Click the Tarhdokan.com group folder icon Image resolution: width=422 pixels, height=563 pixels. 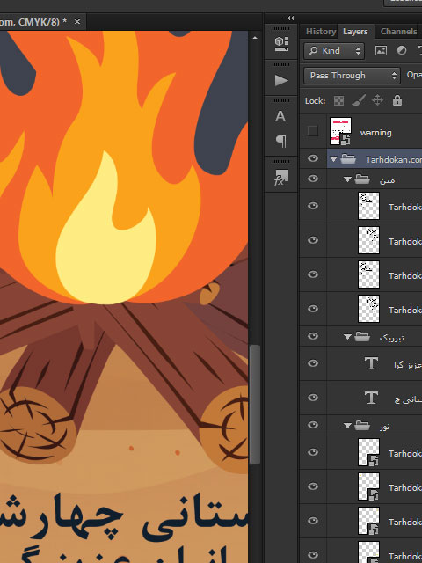pyautogui.click(x=348, y=158)
